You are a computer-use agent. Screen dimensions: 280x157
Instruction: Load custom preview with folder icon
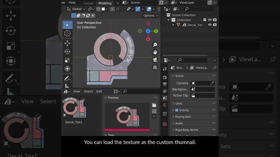point(154,105)
